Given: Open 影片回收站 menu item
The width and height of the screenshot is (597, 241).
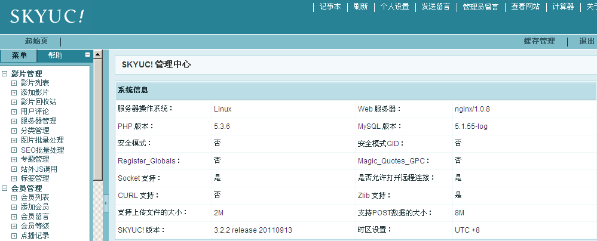Looking at the screenshot, I should click(x=38, y=102).
